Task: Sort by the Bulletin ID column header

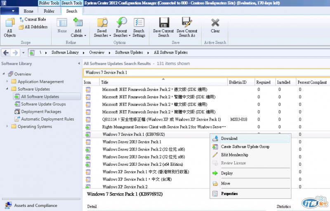Action: point(241,82)
